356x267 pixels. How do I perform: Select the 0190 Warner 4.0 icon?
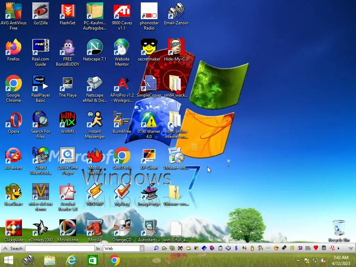pyautogui.click(x=149, y=124)
